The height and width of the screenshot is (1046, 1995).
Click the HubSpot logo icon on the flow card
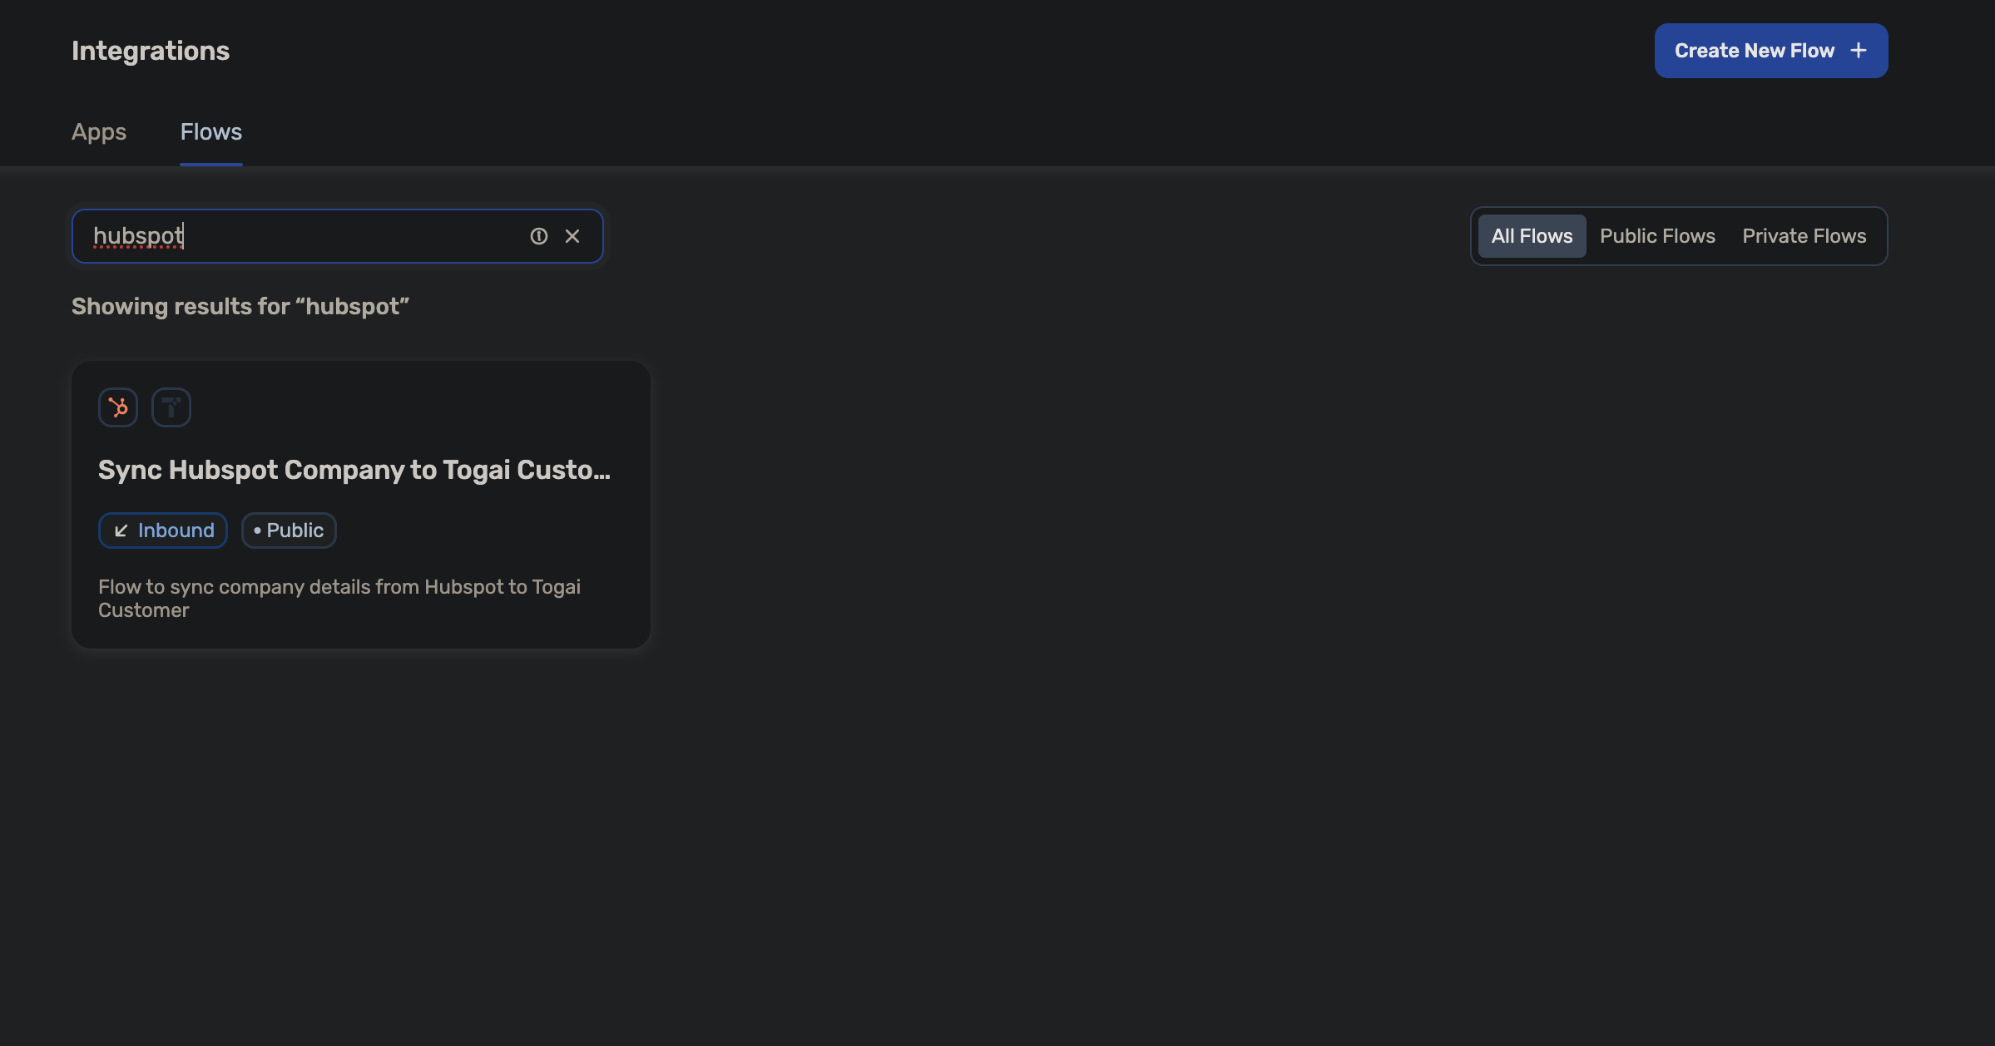(118, 407)
